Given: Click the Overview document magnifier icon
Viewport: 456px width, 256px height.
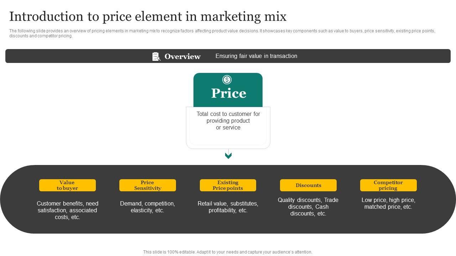Looking at the screenshot, I should tap(156, 57).
